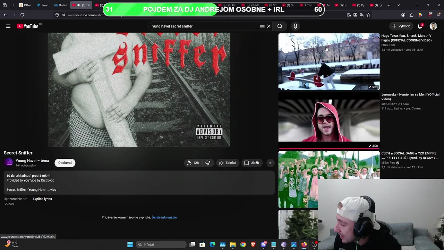
Task: Open the YouTube guide hamburger menu
Action: click(x=8, y=26)
